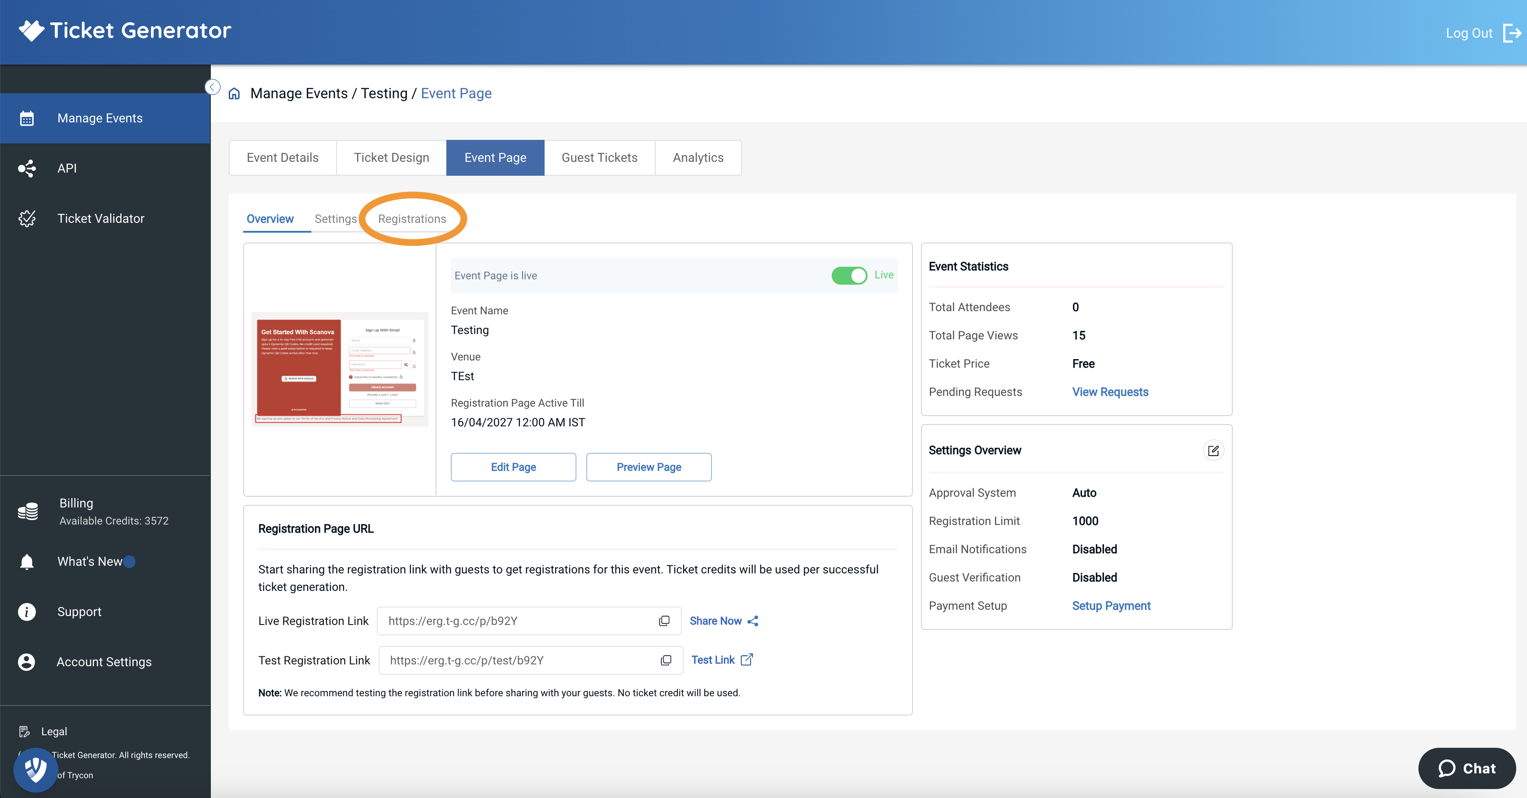Copy the Test Registration Link
1527x798 pixels.
pos(666,660)
